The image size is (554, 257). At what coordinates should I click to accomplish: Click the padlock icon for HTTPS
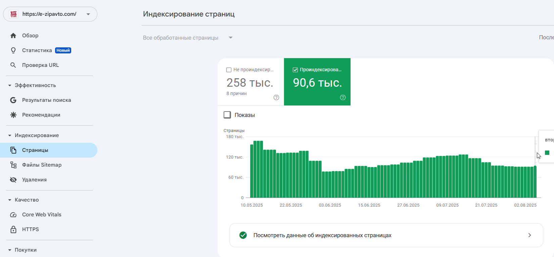[13, 229]
